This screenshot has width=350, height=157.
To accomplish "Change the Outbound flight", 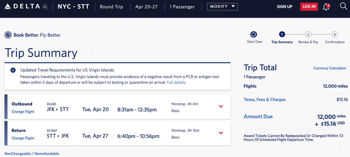I will 23,112.
